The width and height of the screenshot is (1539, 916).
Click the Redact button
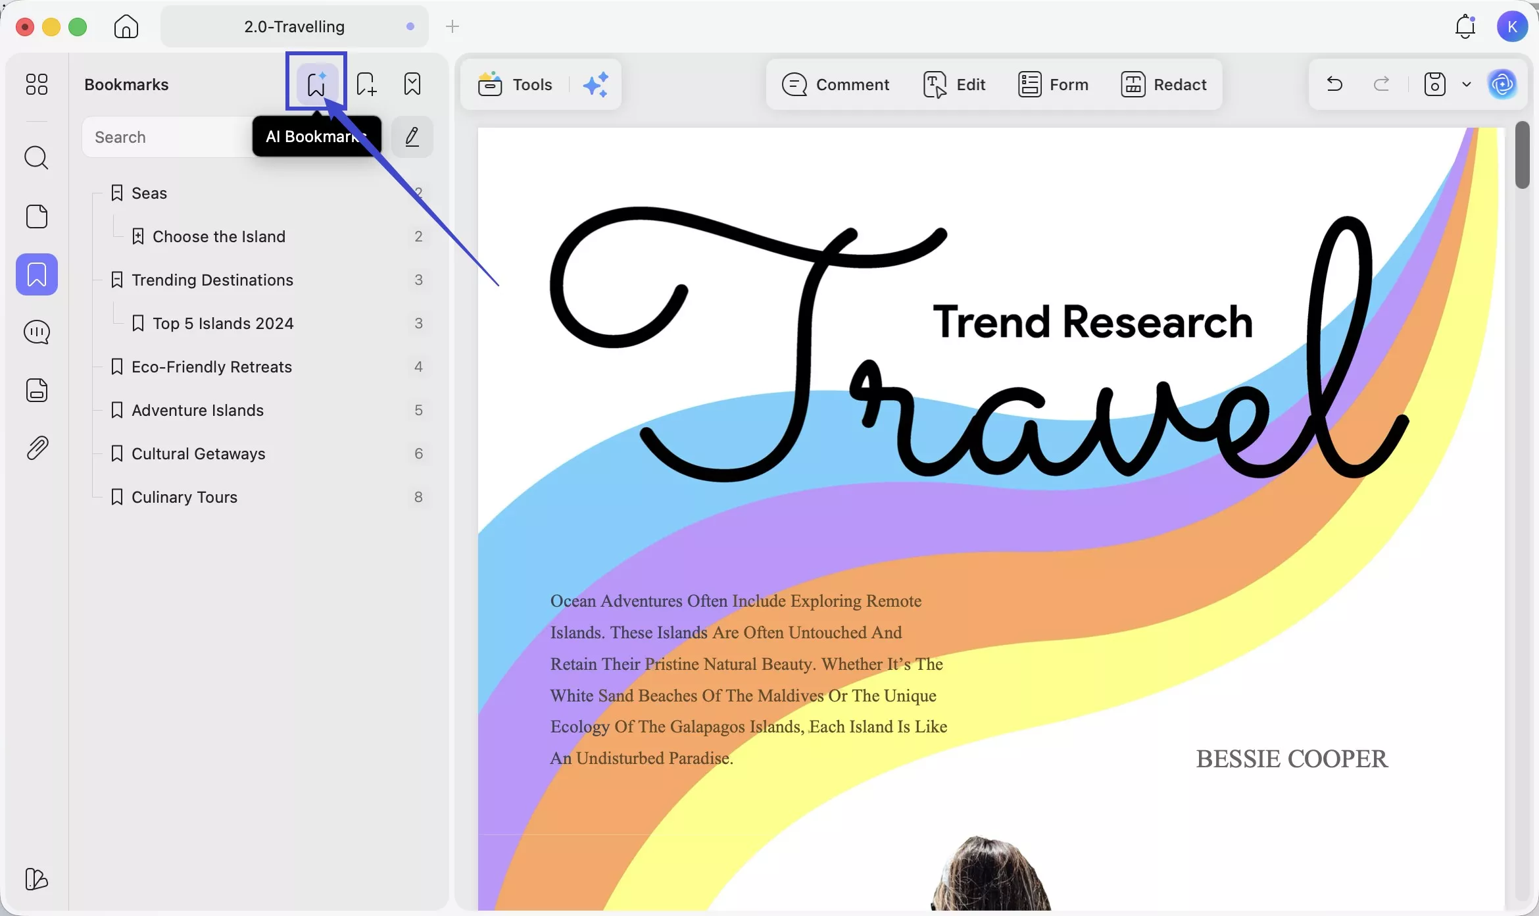coord(1163,85)
